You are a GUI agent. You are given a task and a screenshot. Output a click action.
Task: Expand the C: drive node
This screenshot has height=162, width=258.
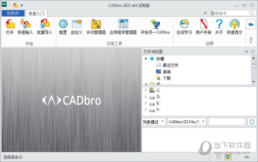click(x=146, y=90)
